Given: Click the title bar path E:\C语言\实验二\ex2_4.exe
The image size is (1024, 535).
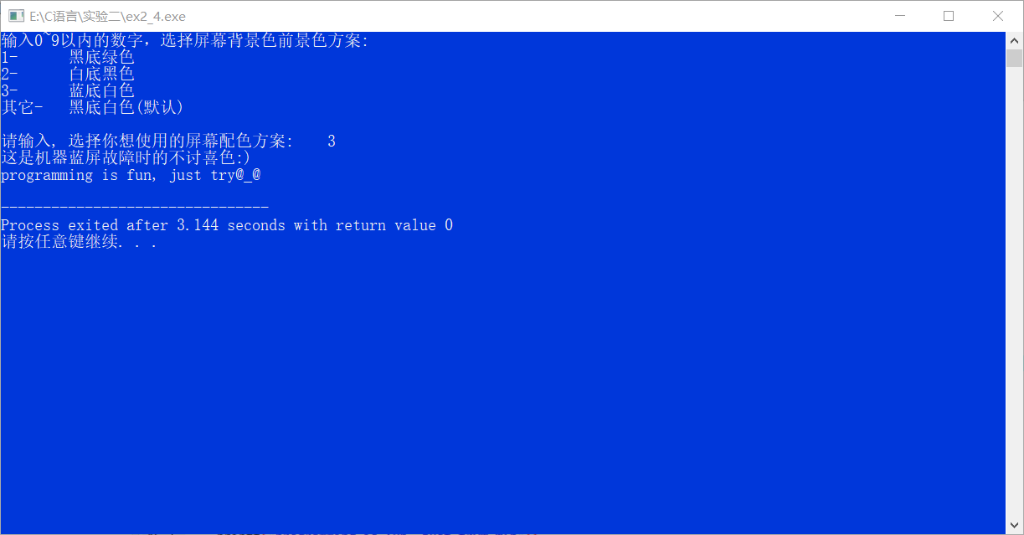Looking at the screenshot, I should click(x=107, y=17).
